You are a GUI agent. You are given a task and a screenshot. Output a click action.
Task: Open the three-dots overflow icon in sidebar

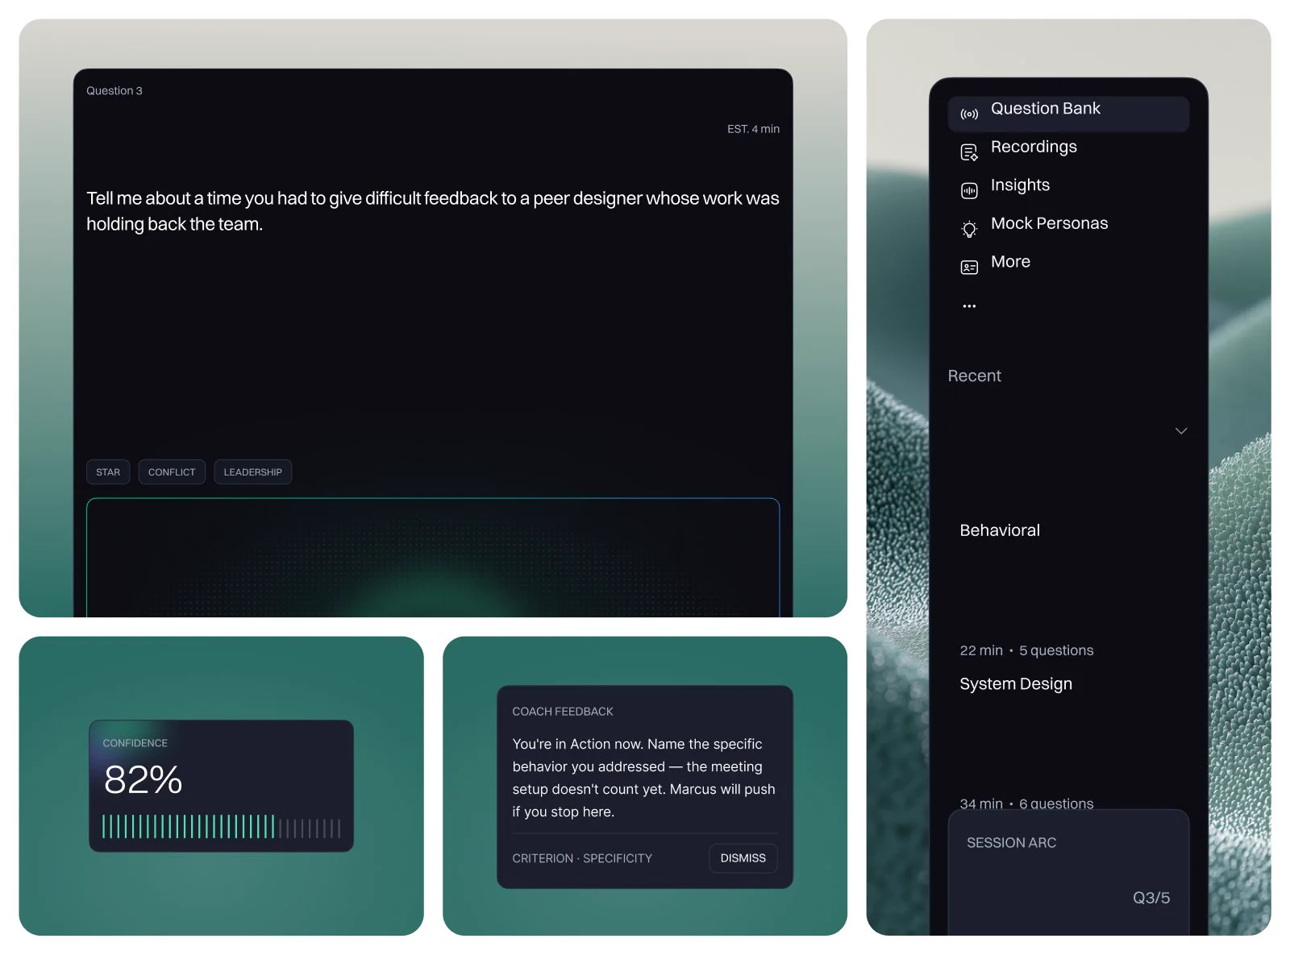(969, 306)
